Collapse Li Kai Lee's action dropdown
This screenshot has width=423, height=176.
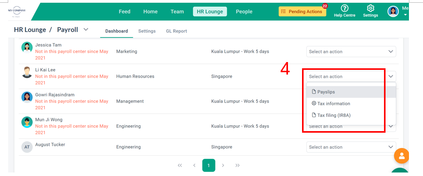point(351,76)
